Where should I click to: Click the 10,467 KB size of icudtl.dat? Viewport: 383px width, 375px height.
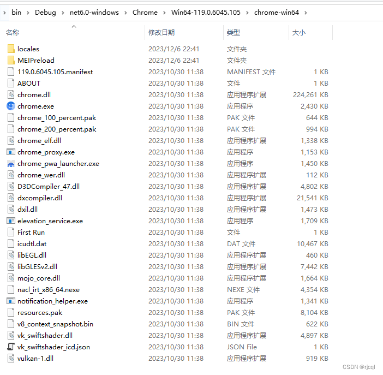click(313, 244)
